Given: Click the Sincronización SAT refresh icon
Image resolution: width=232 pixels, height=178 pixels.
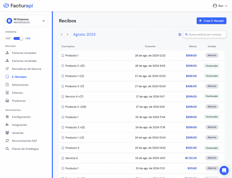Looking at the screenshot, I should tap(7, 141).
